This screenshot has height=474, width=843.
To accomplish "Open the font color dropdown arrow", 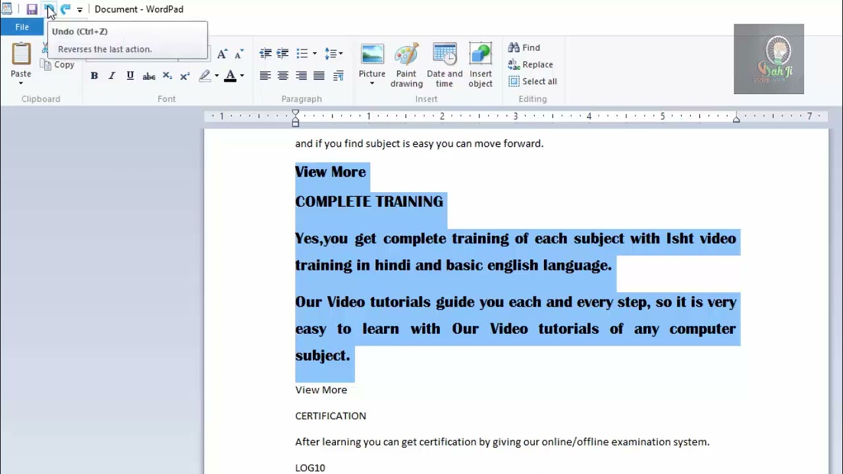I will 242,76.
